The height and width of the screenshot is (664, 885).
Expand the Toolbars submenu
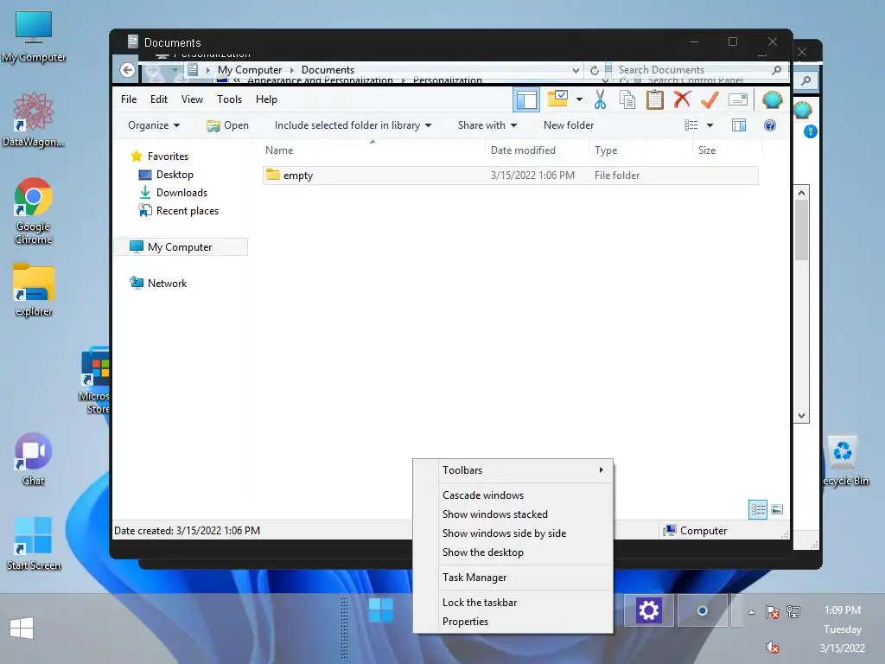pos(513,470)
